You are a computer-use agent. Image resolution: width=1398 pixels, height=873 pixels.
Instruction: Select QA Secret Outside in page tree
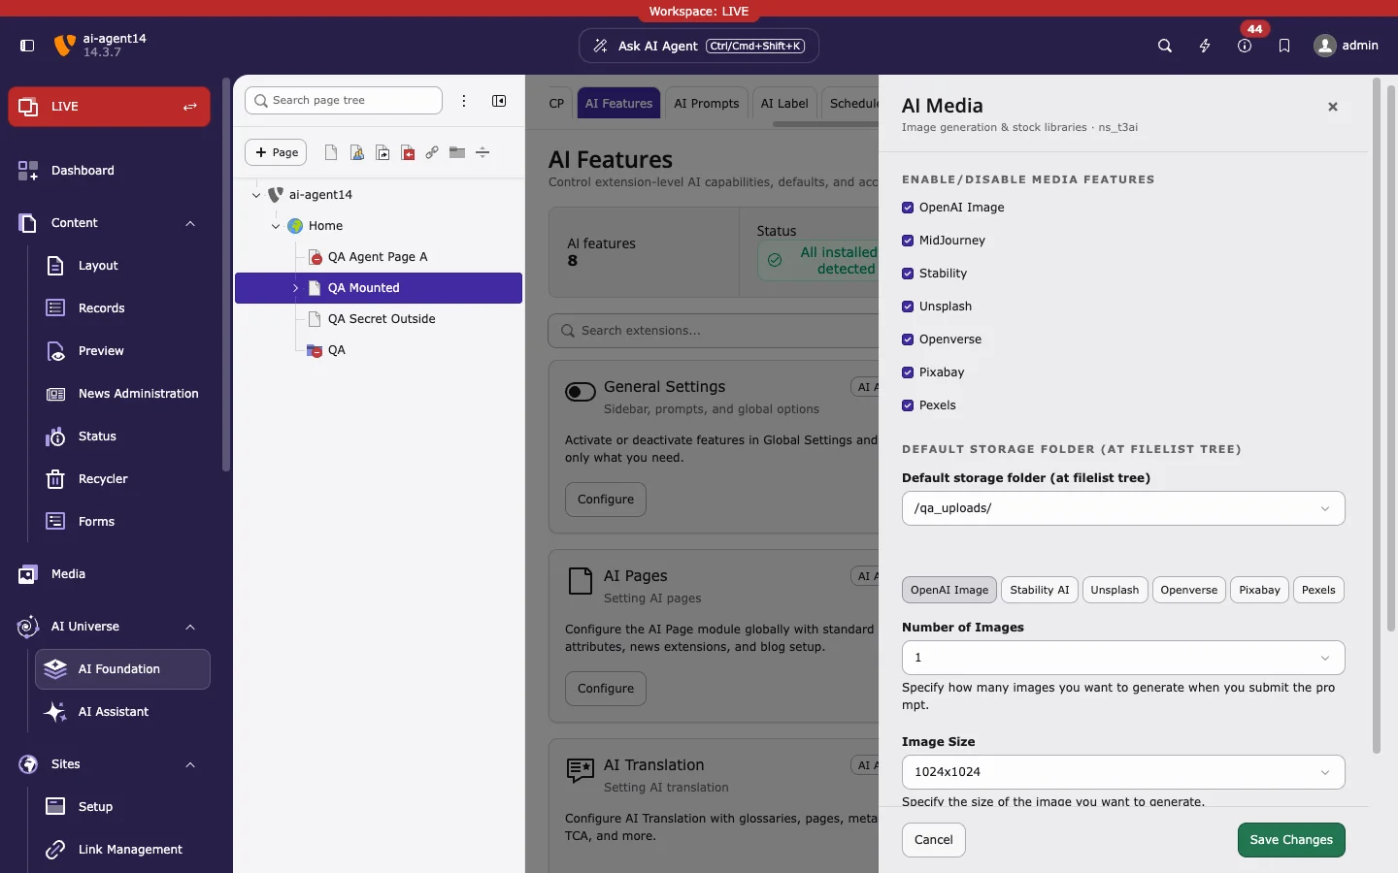click(382, 319)
